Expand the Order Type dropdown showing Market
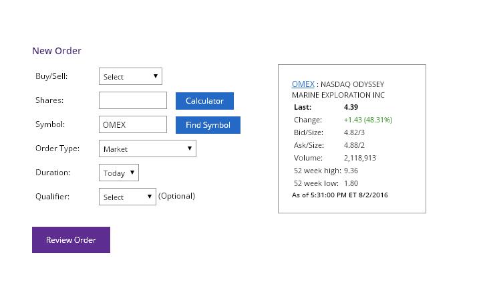 tap(148, 148)
